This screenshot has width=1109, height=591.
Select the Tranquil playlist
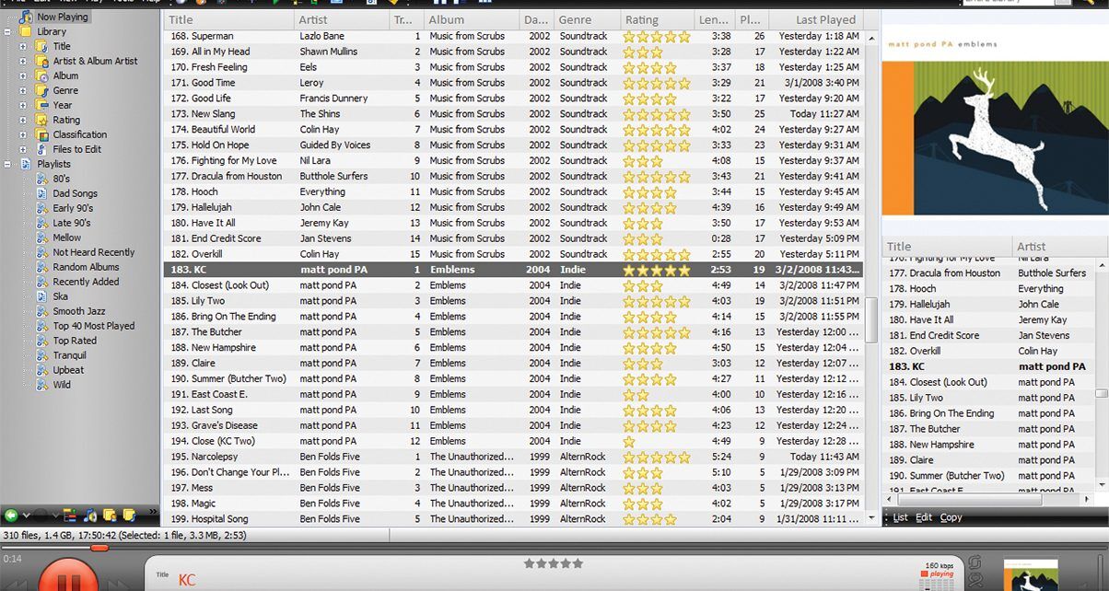pyautogui.click(x=69, y=355)
